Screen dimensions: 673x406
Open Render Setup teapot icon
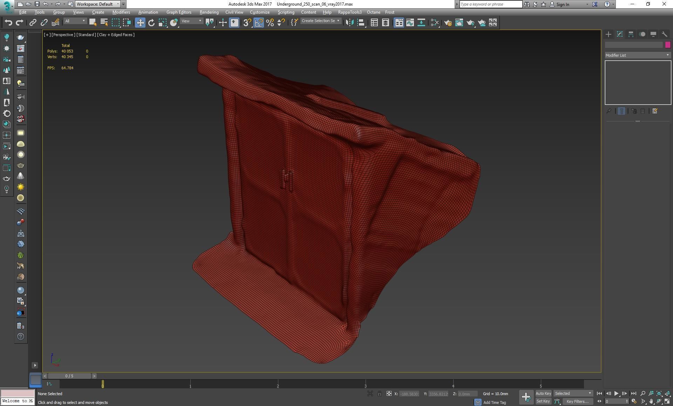coord(448,23)
